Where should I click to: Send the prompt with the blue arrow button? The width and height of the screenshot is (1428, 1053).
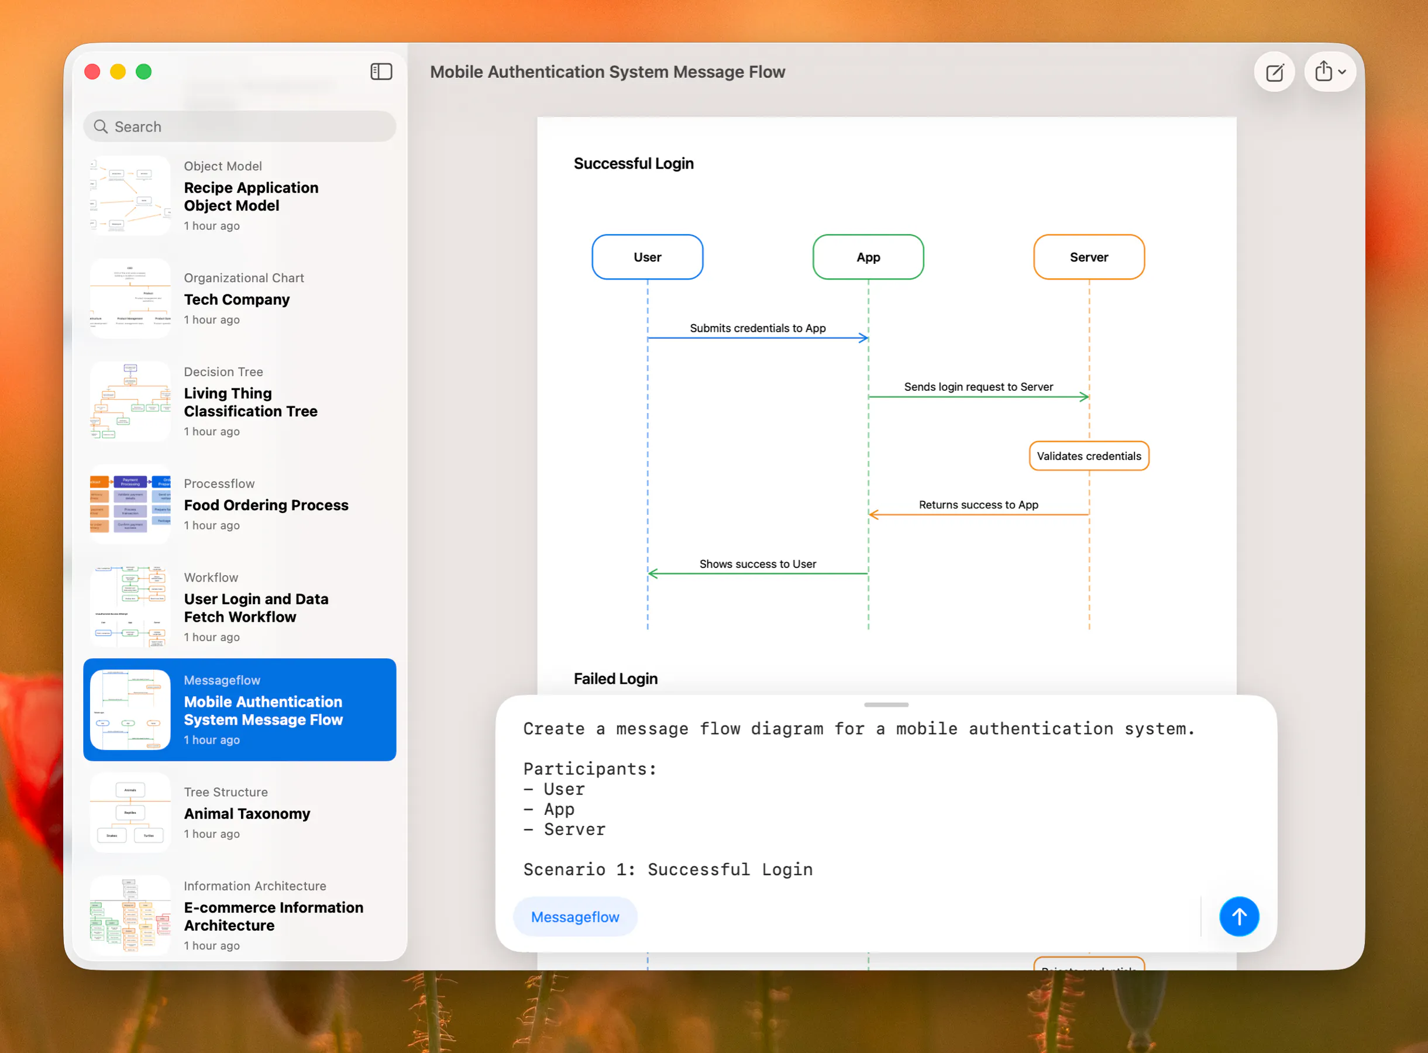(x=1238, y=917)
